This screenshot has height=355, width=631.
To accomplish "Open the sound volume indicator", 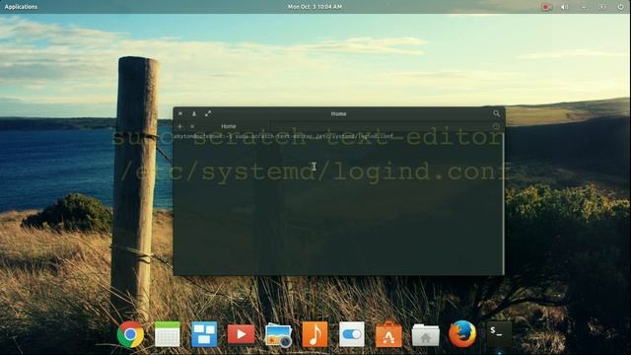I will pyautogui.click(x=565, y=7).
